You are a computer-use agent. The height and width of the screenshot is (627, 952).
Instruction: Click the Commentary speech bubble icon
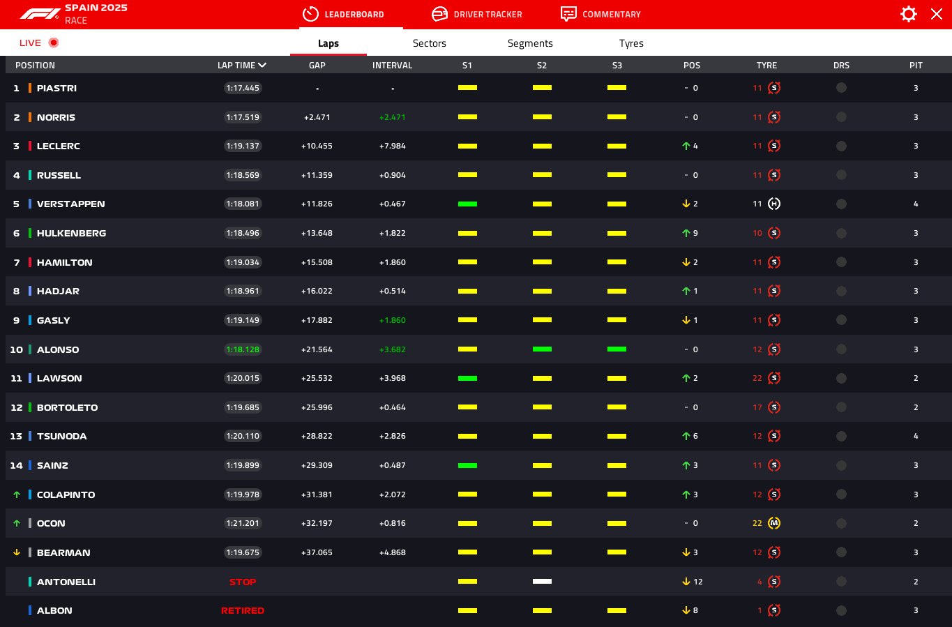pos(568,14)
